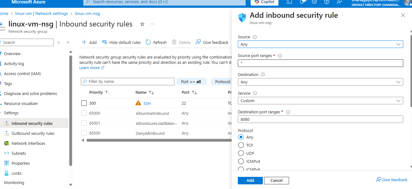The image size is (412, 189).
Task: Click the Add button to create the rule
Action: click(x=250, y=180)
